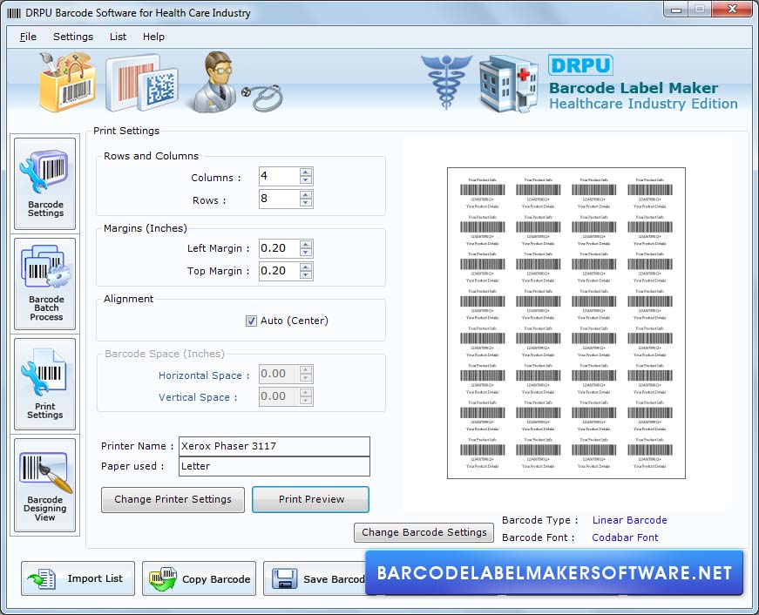Click the Save Barcode floppy disk icon

[x=285, y=578]
